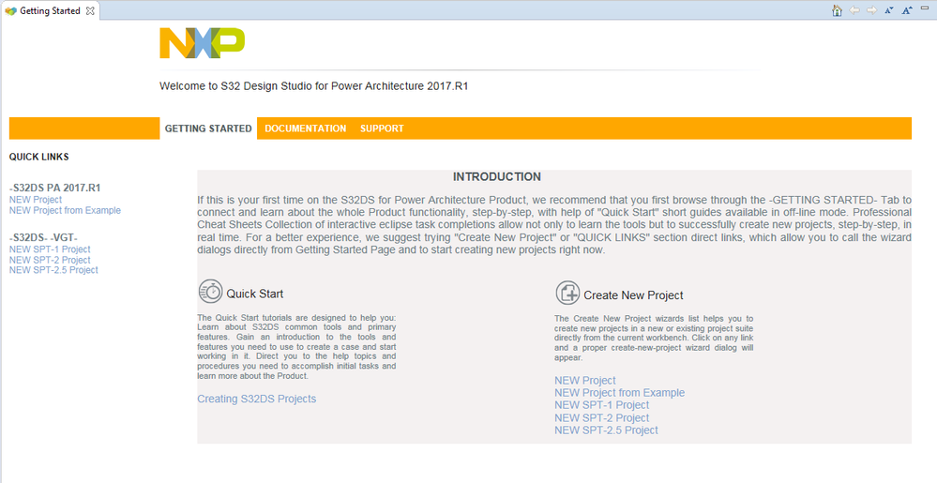Click NEW Project from Example under Create New Project
The width and height of the screenshot is (937, 483).
620,393
